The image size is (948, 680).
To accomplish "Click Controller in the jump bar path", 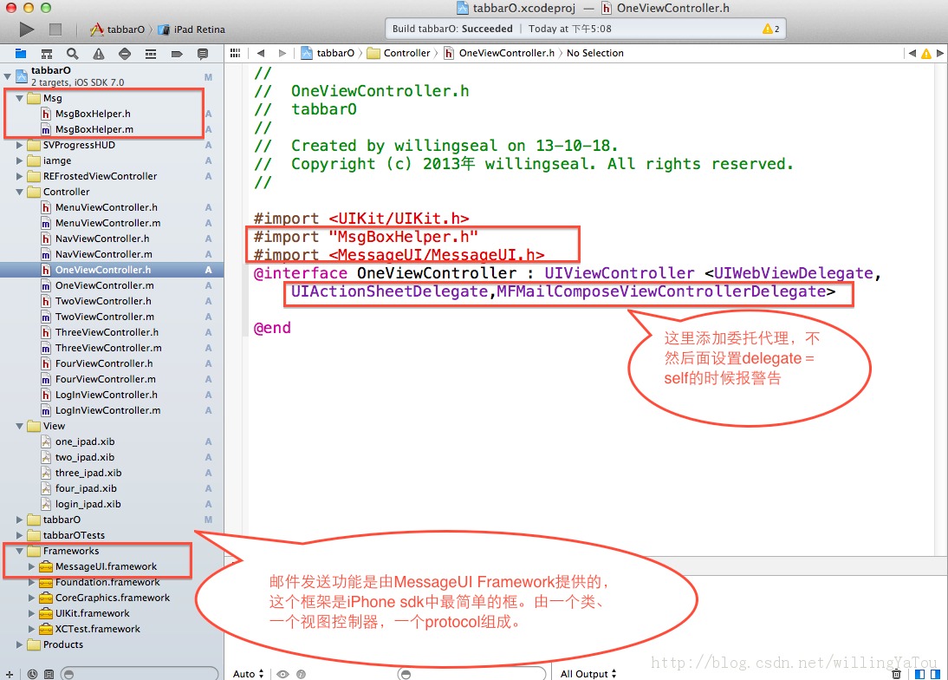I will tap(399, 53).
